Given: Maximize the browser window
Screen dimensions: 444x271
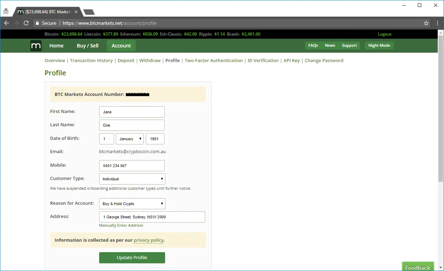Looking at the screenshot, I should coord(420,5).
